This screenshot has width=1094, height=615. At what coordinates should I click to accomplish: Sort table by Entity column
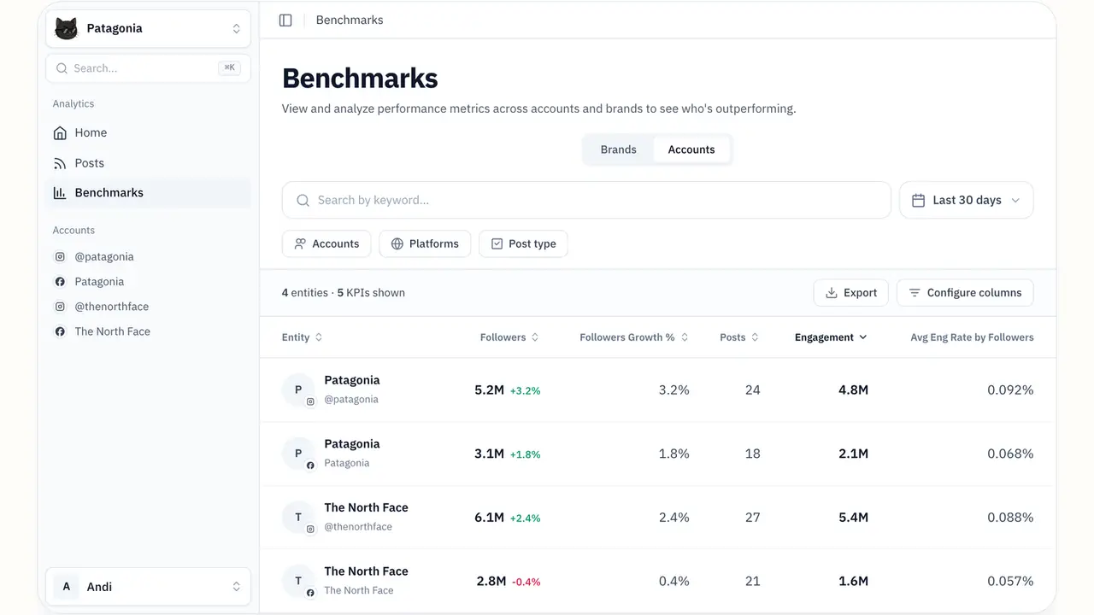(302, 337)
